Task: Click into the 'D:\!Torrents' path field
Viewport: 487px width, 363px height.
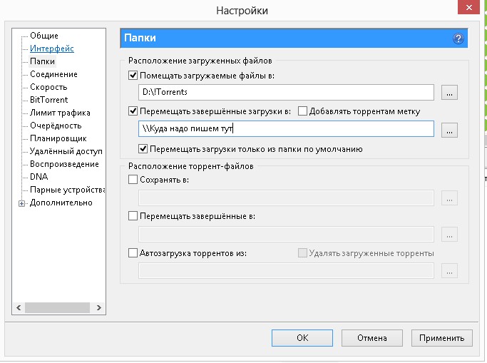Action: coord(285,92)
